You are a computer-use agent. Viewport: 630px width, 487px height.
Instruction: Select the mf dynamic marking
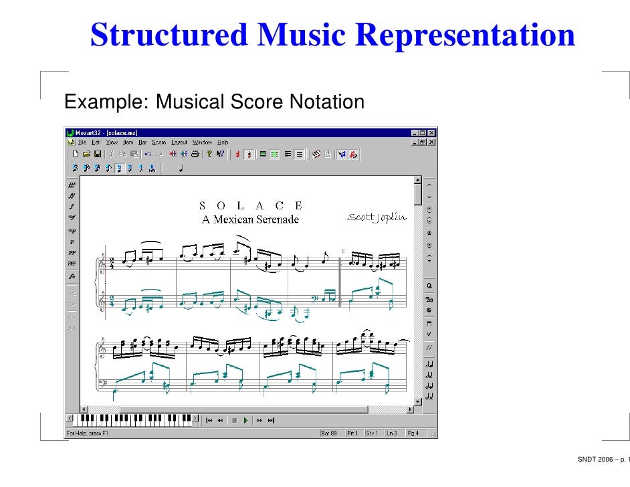click(72, 217)
